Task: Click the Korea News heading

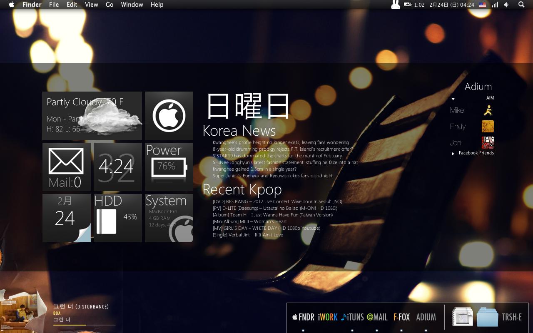Action: click(x=239, y=131)
